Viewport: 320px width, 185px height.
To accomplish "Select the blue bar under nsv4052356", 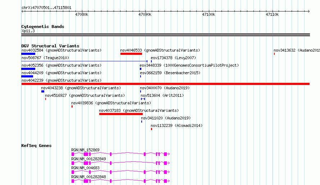I will [x=28, y=69].
